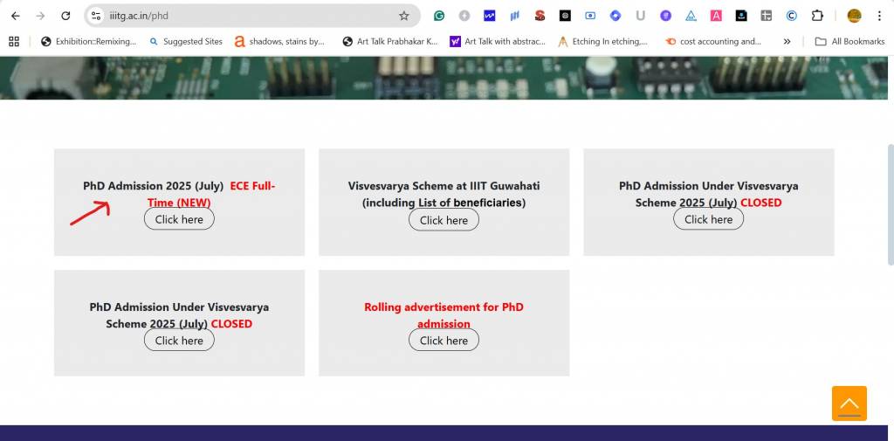Click the page's vertical scrollbar thumb
The width and height of the screenshot is (894, 441).
(x=891, y=205)
